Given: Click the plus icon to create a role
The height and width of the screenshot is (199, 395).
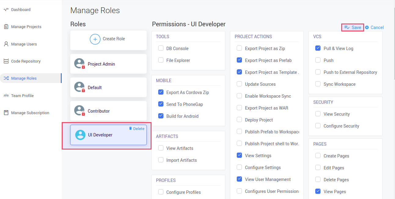Looking at the screenshot, I should coord(95,39).
